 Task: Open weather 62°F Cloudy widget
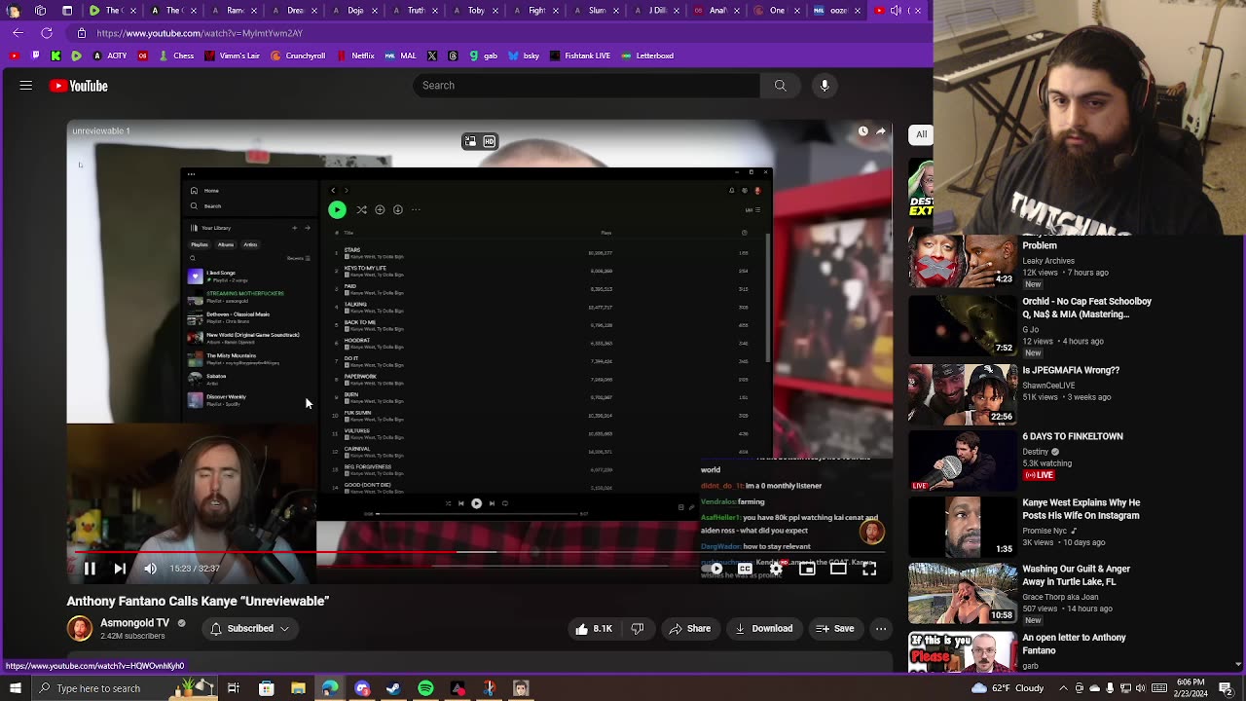coord(1007,688)
